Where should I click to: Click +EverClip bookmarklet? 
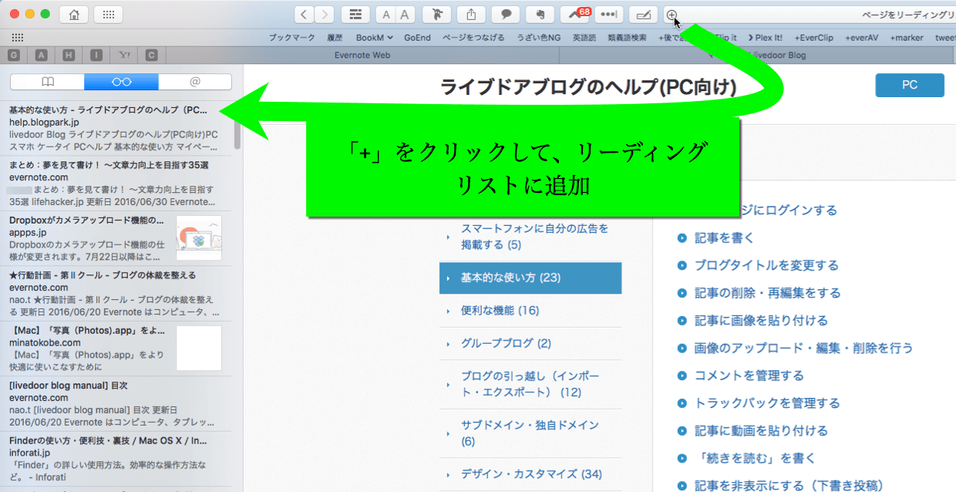813,37
